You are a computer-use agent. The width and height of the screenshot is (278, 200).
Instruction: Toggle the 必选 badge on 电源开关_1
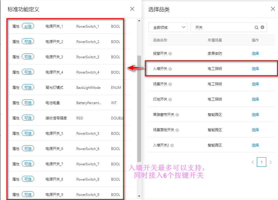click(x=28, y=26)
